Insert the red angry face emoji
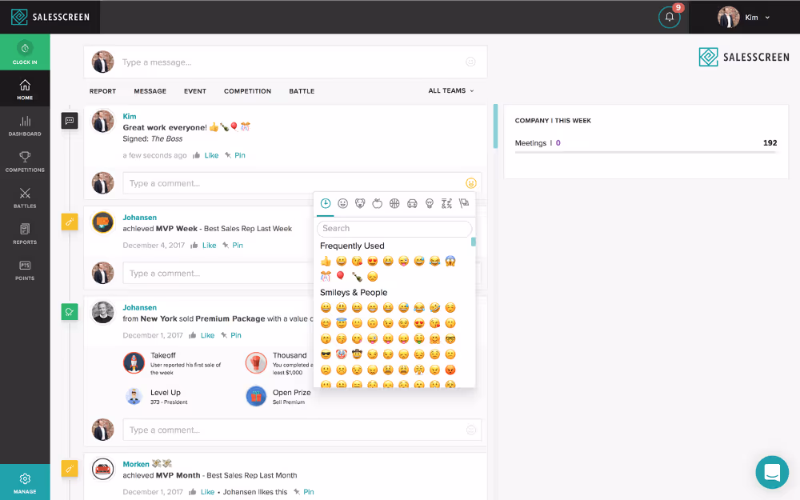This screenshot has width=800, height=500. pyautogui.click(x=450, y=370)
